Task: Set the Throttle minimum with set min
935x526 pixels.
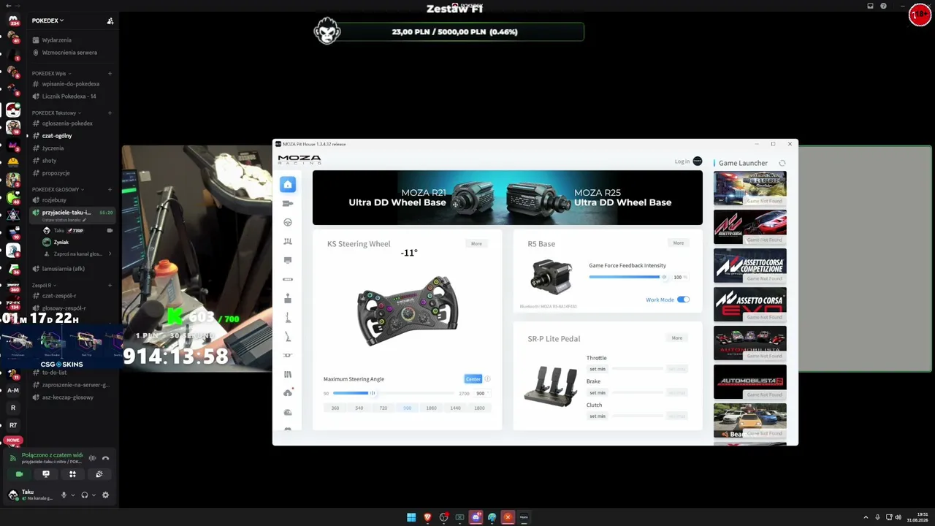Action: pos(598,369)
